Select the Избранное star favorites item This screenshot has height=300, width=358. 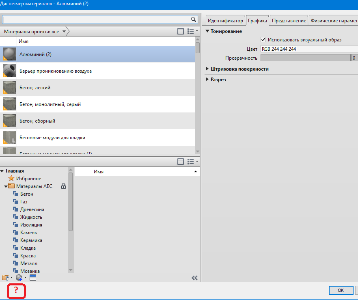pyautogui.click(x=28, y=179)
